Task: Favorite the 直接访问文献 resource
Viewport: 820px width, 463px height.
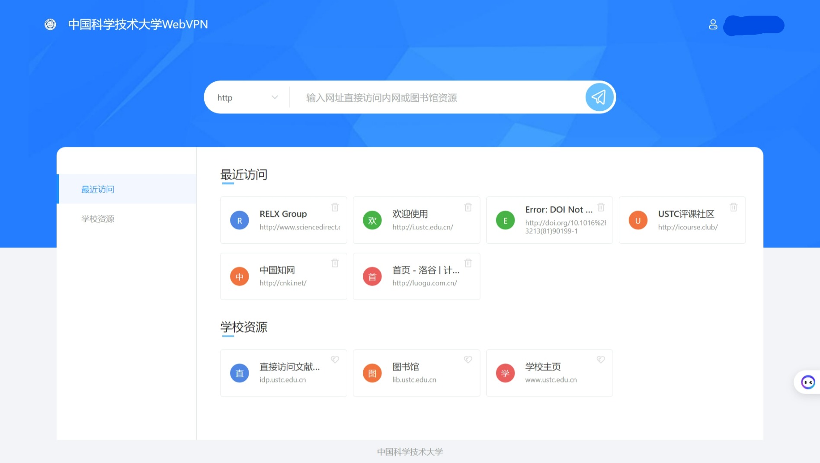Action: [x=335, y=360]
